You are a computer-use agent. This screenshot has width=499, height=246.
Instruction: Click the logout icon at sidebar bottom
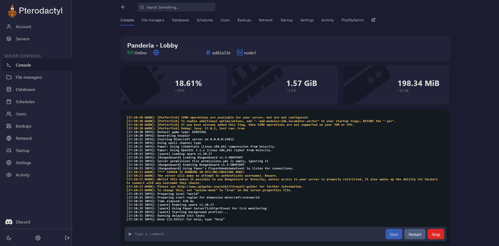point(67,238)
